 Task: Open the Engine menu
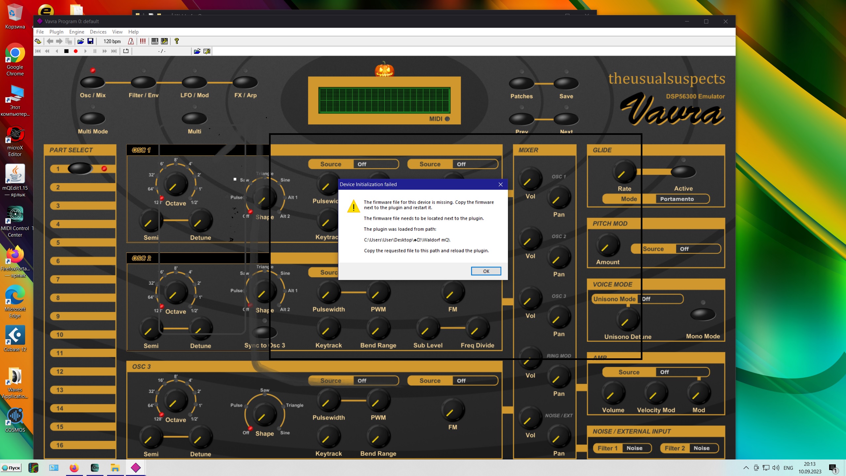pos(76,32)
